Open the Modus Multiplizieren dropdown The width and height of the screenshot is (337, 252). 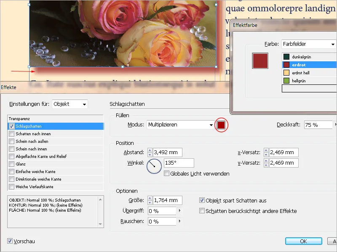[x=181, y=125]
